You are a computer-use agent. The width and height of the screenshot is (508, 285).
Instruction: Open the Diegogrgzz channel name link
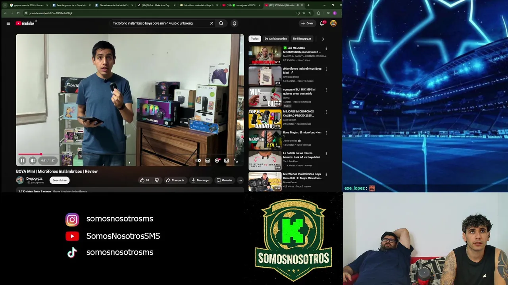[34, 179]
